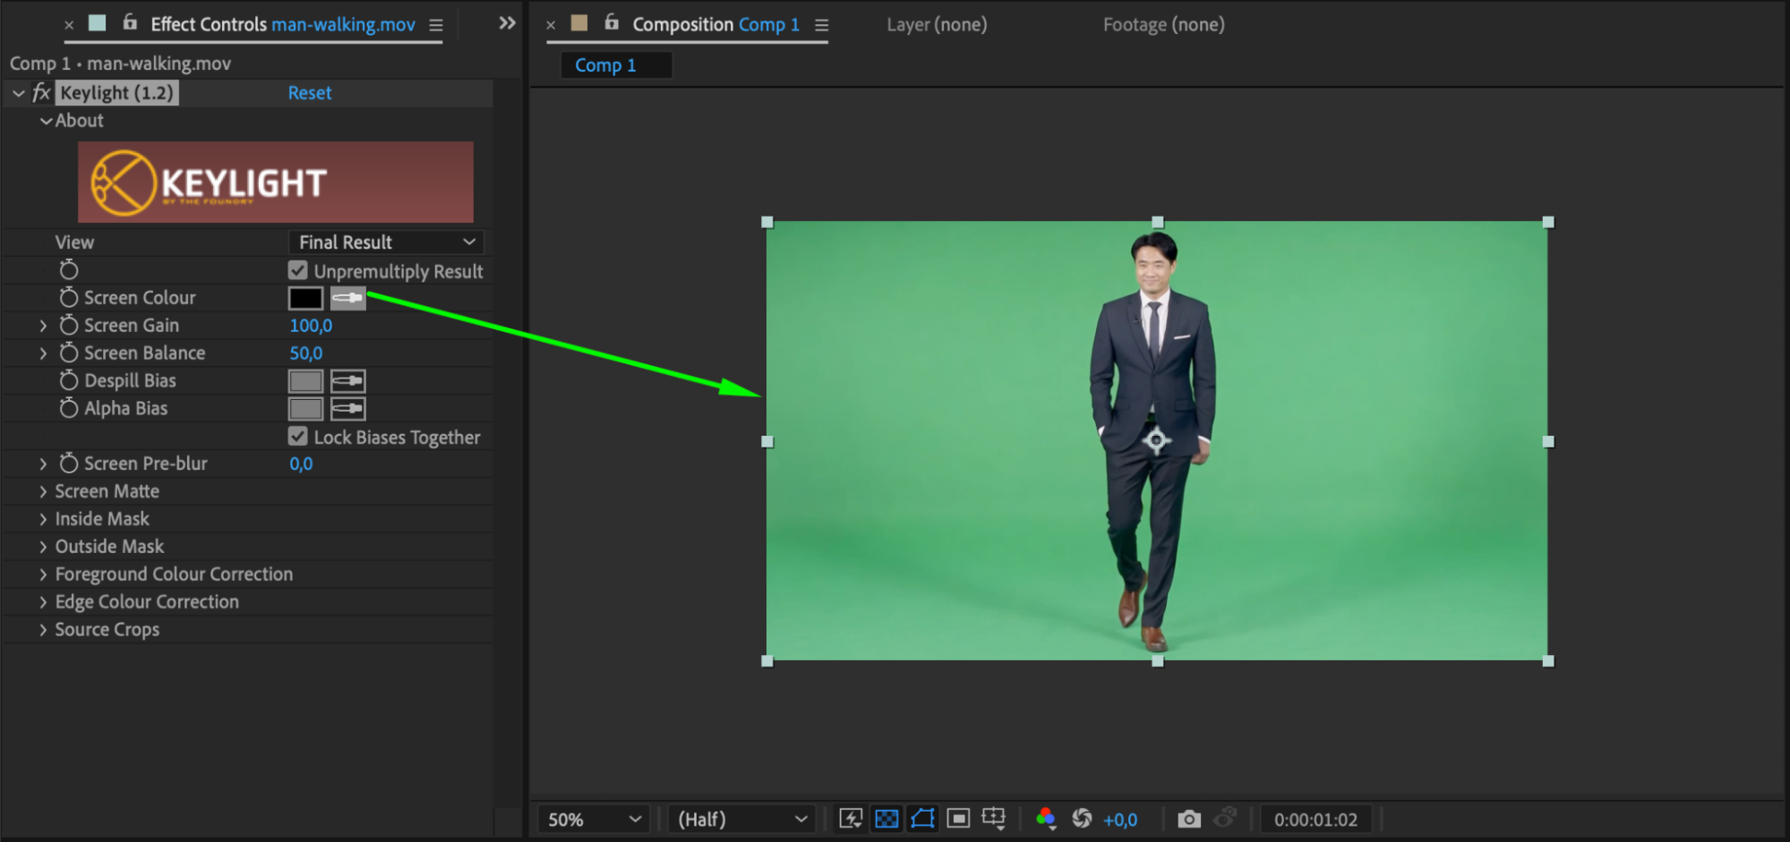The height and width of the screenshot is (842, 1790).
Task: Toggle mask and shape path visibility
Action: tap(922, 819)
